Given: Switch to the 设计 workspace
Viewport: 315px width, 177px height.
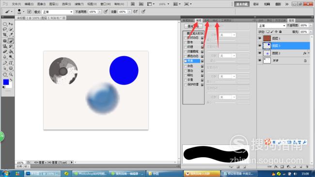Looking at the screenshot, I should coord(256,4).
